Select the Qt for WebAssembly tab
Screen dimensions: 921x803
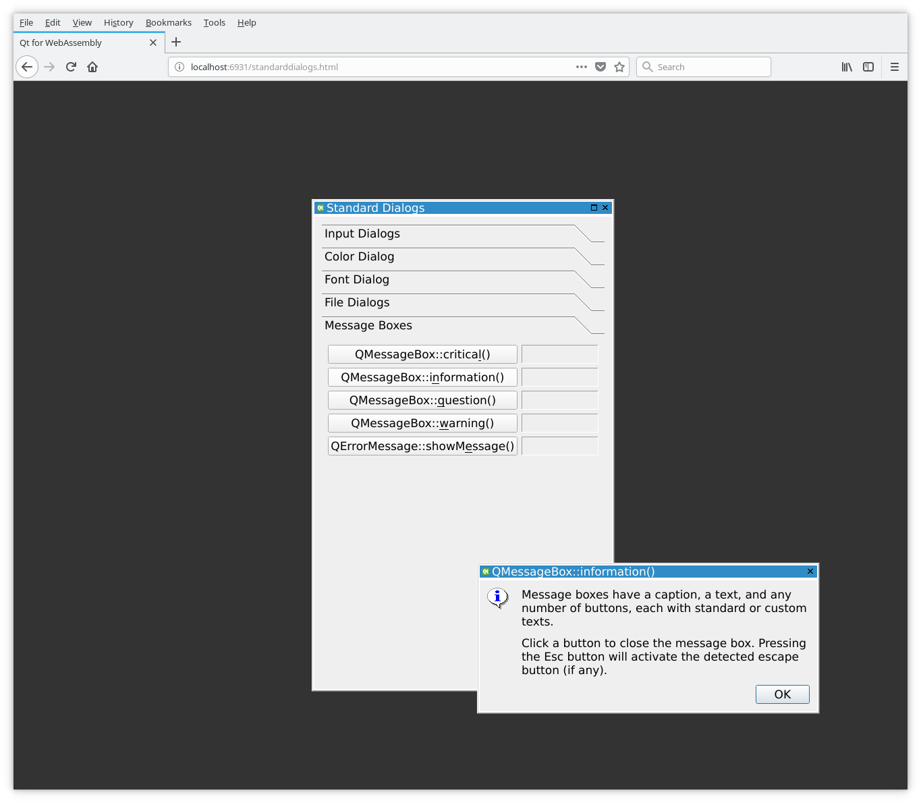point(81,42)
